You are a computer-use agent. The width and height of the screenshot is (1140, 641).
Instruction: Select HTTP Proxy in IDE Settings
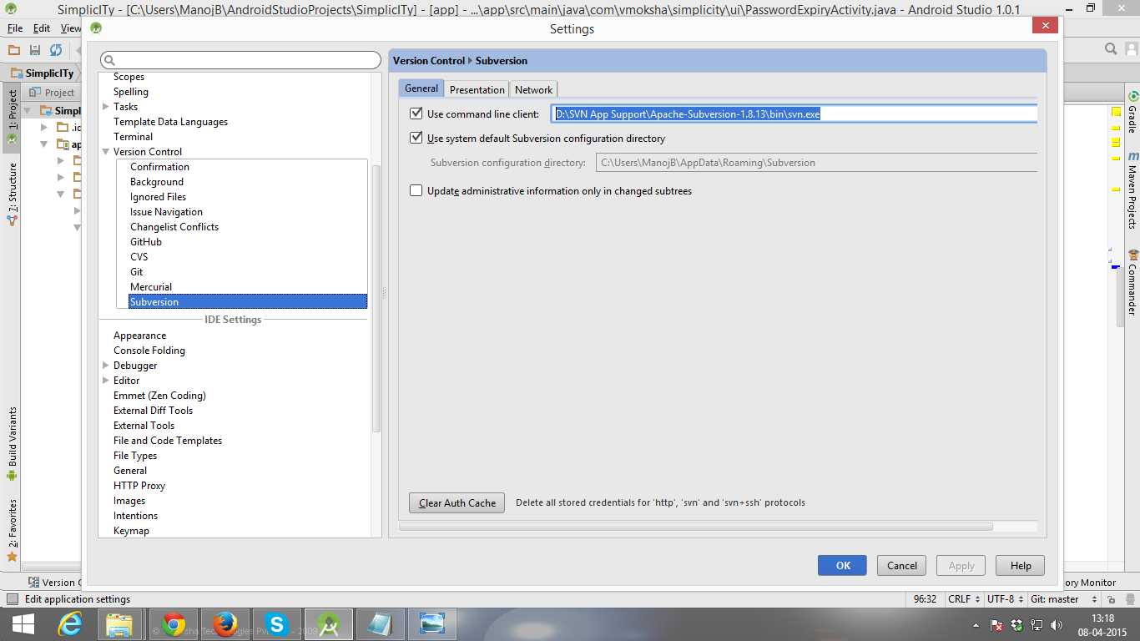139,486
